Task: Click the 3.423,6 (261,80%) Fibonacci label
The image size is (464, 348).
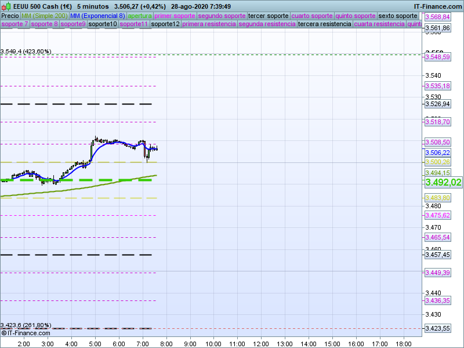Action: pos(26,325)
